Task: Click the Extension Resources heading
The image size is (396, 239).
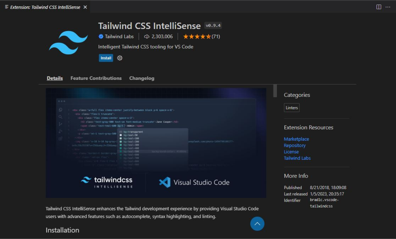Action: (308, 127)
